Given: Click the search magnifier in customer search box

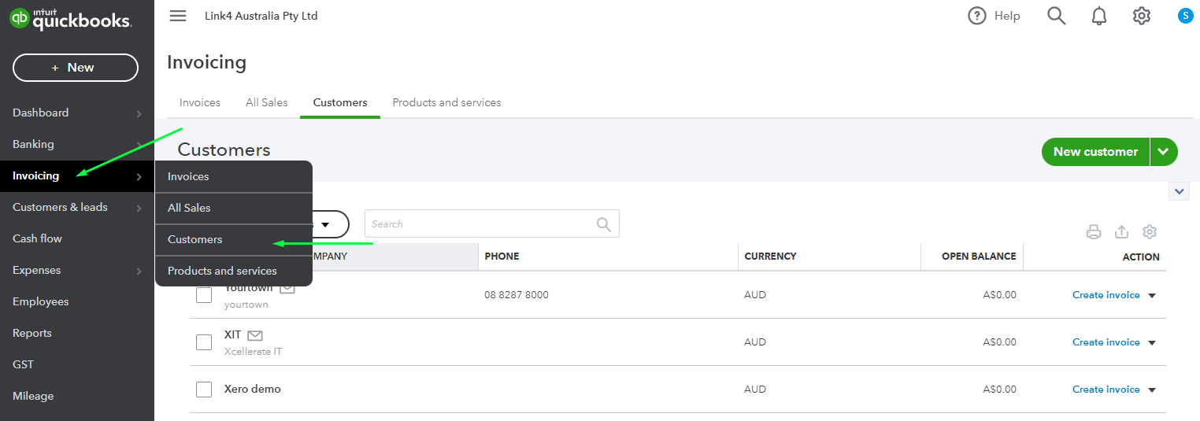Looking at the screenshot, I should [604, 224].
